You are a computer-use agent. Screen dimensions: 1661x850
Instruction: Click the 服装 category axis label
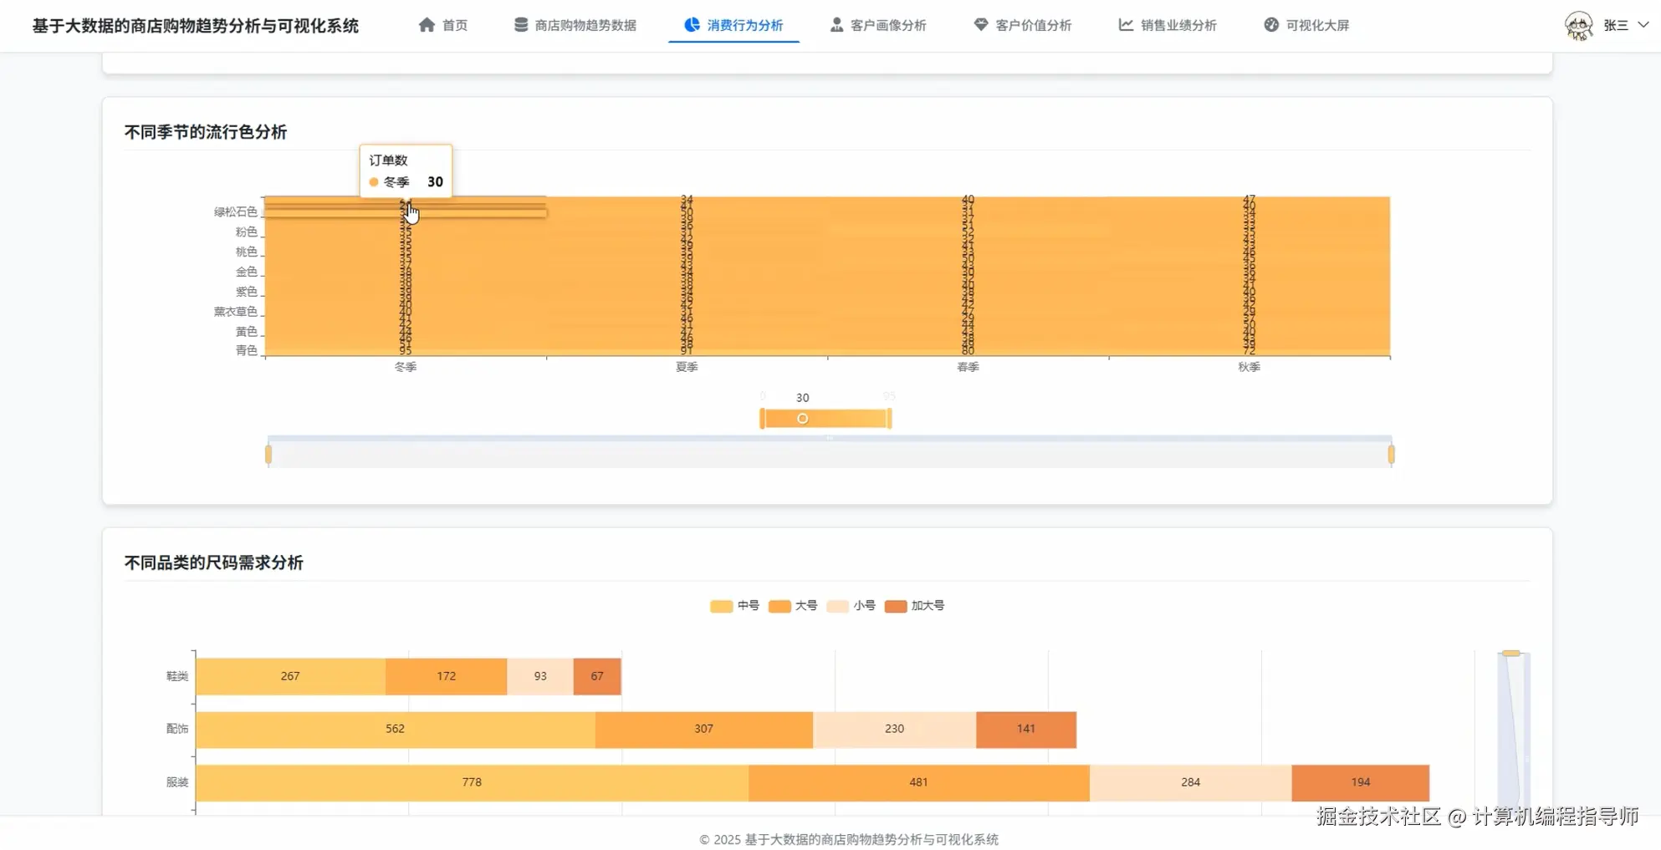(177, 783)
